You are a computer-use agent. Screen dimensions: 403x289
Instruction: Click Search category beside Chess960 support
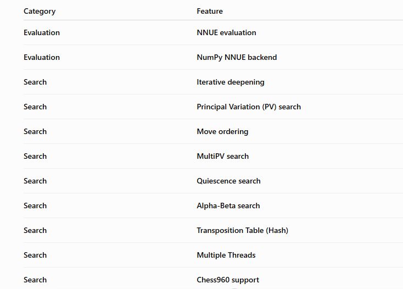(x=35, y=280)
